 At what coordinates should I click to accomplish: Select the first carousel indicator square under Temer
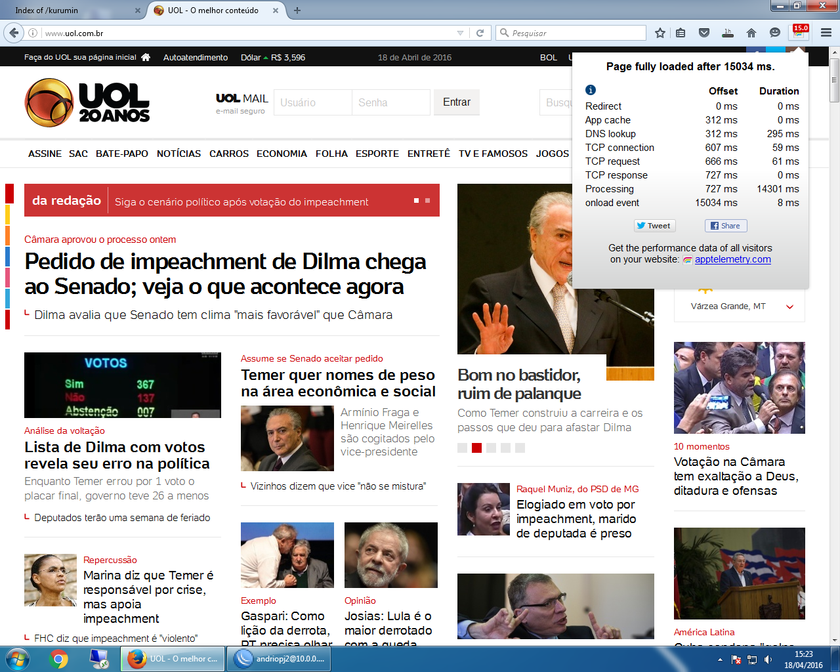coord(462,448)
